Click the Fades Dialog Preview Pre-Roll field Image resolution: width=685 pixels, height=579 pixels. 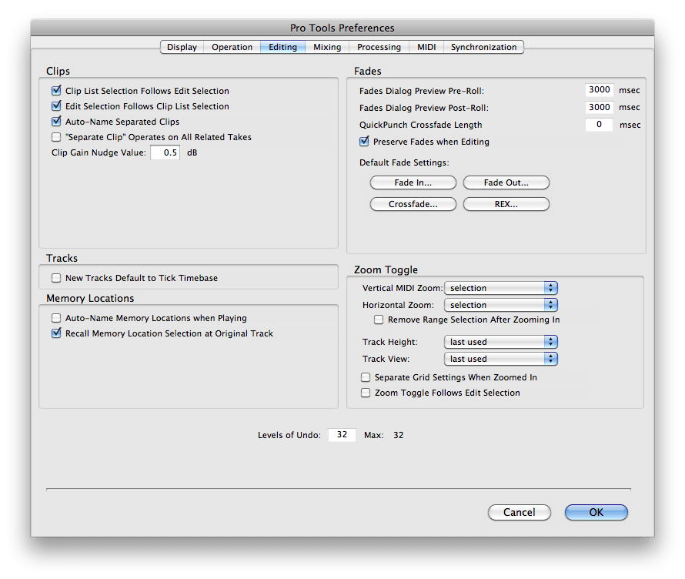coord(600,90)
